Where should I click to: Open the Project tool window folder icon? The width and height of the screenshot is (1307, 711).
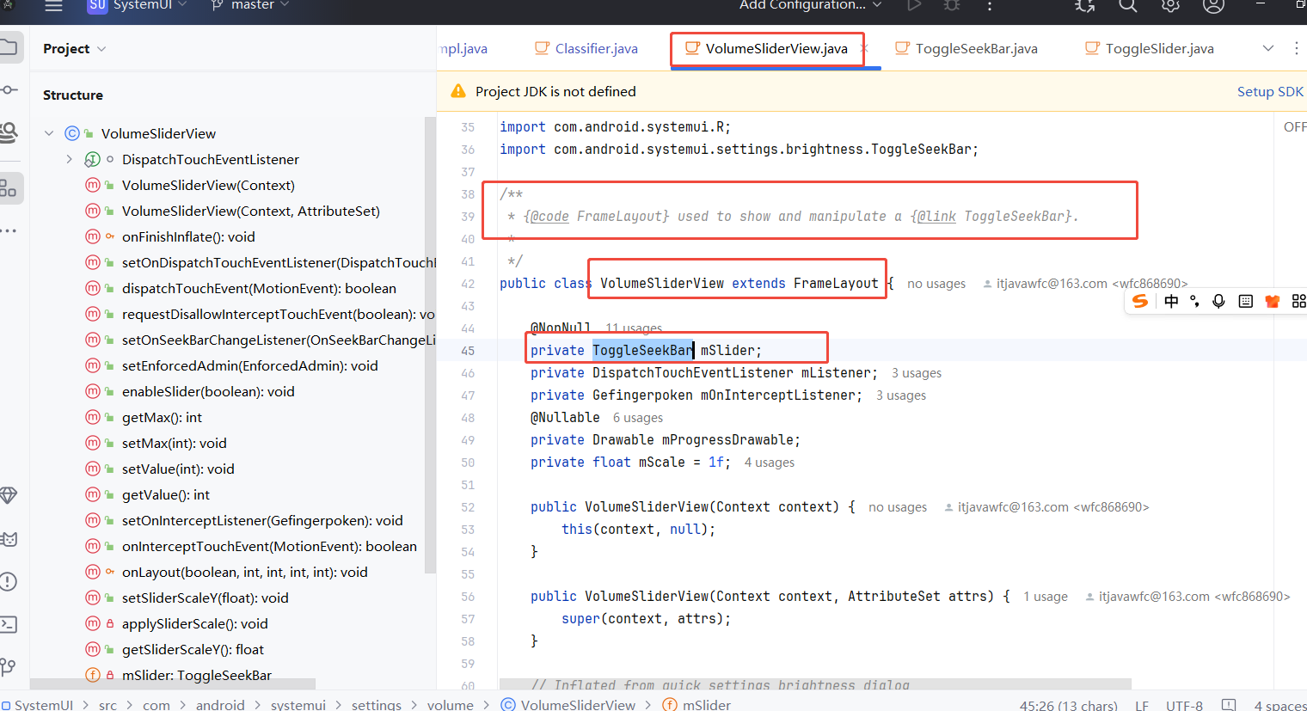pos(9,47)
